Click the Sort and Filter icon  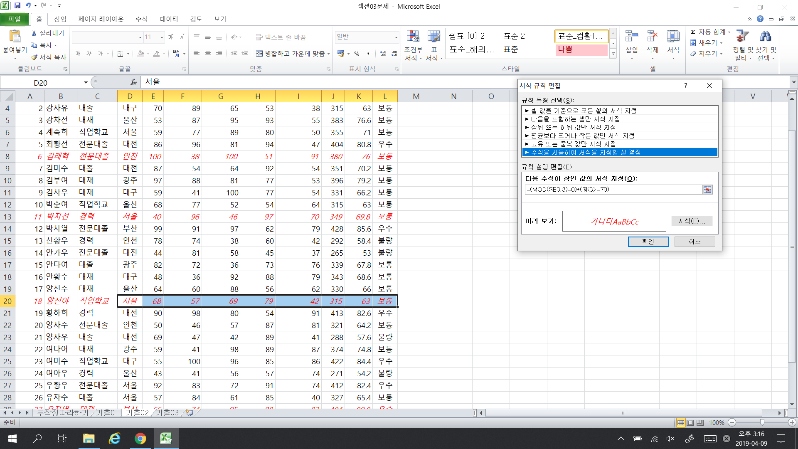click(742, 37)
